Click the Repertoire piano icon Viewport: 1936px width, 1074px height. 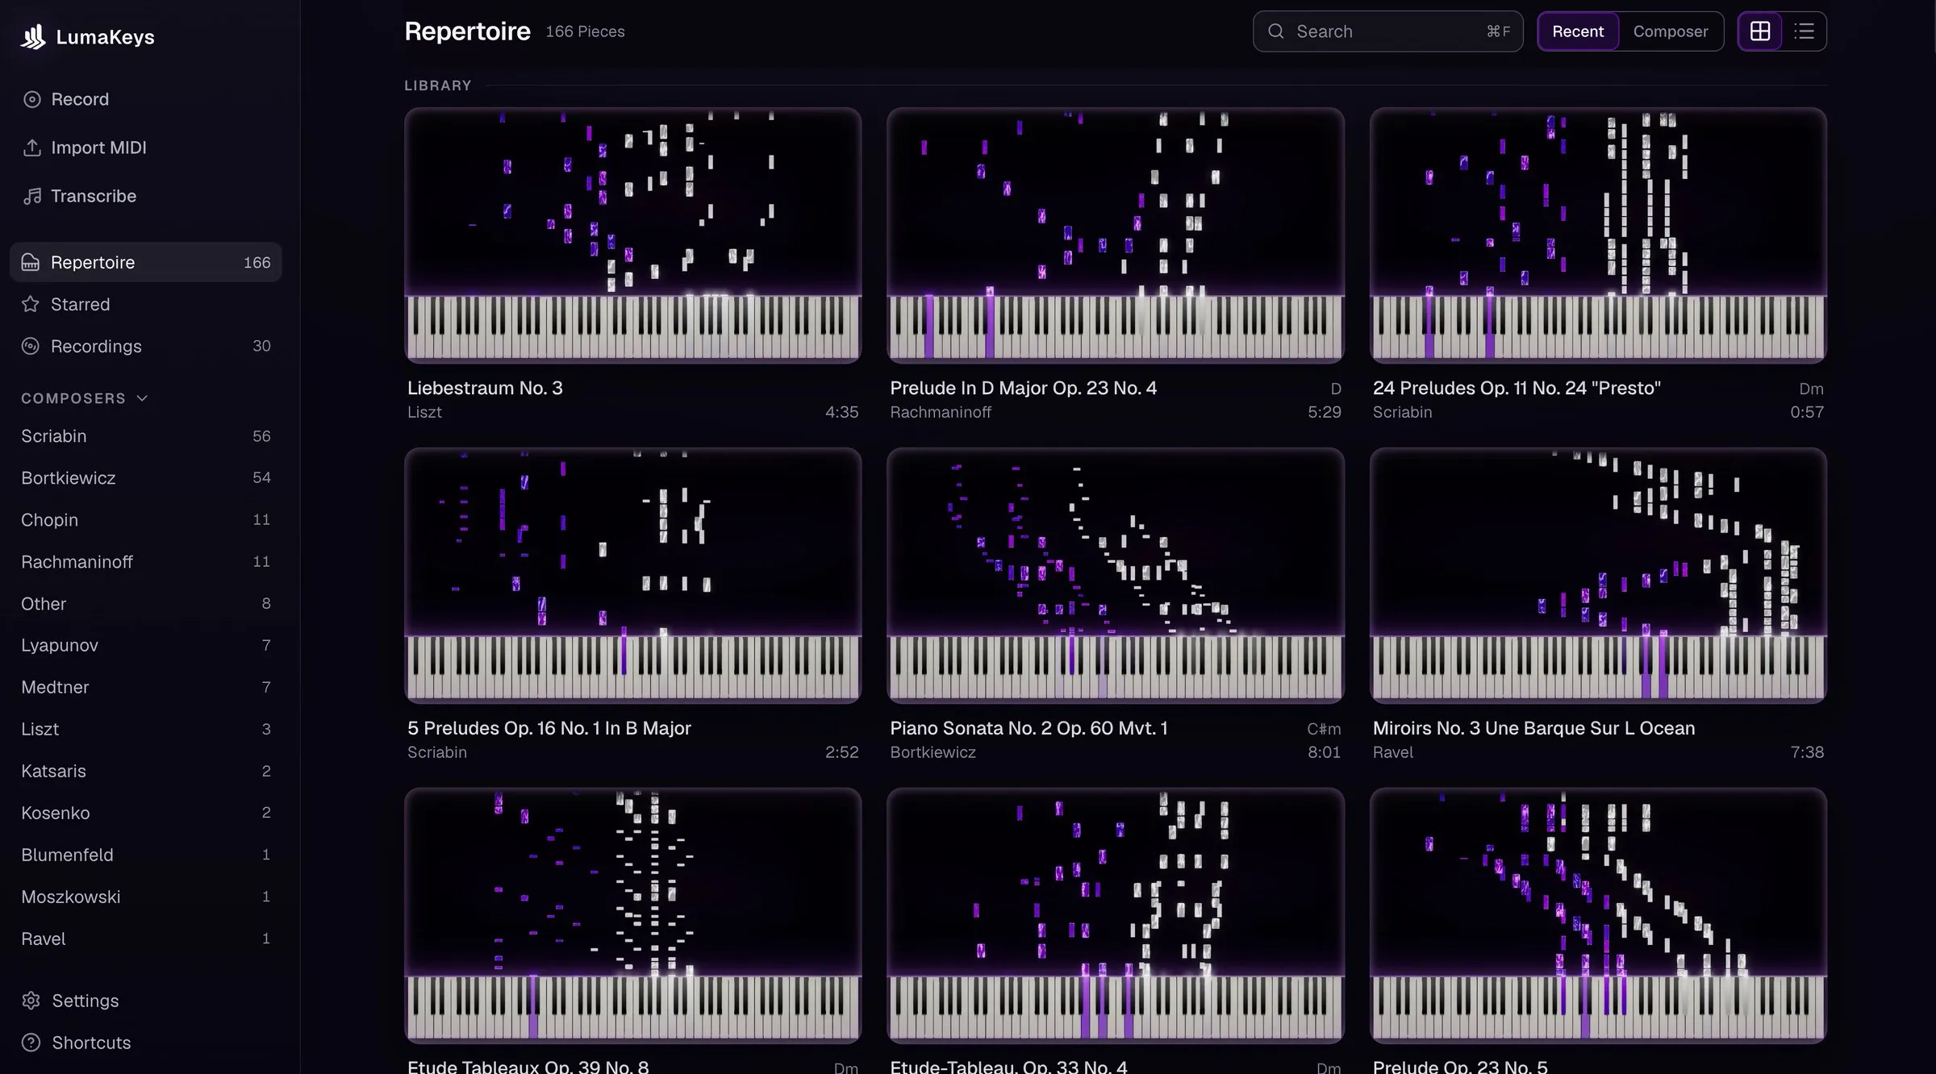[x=31, y=262]
